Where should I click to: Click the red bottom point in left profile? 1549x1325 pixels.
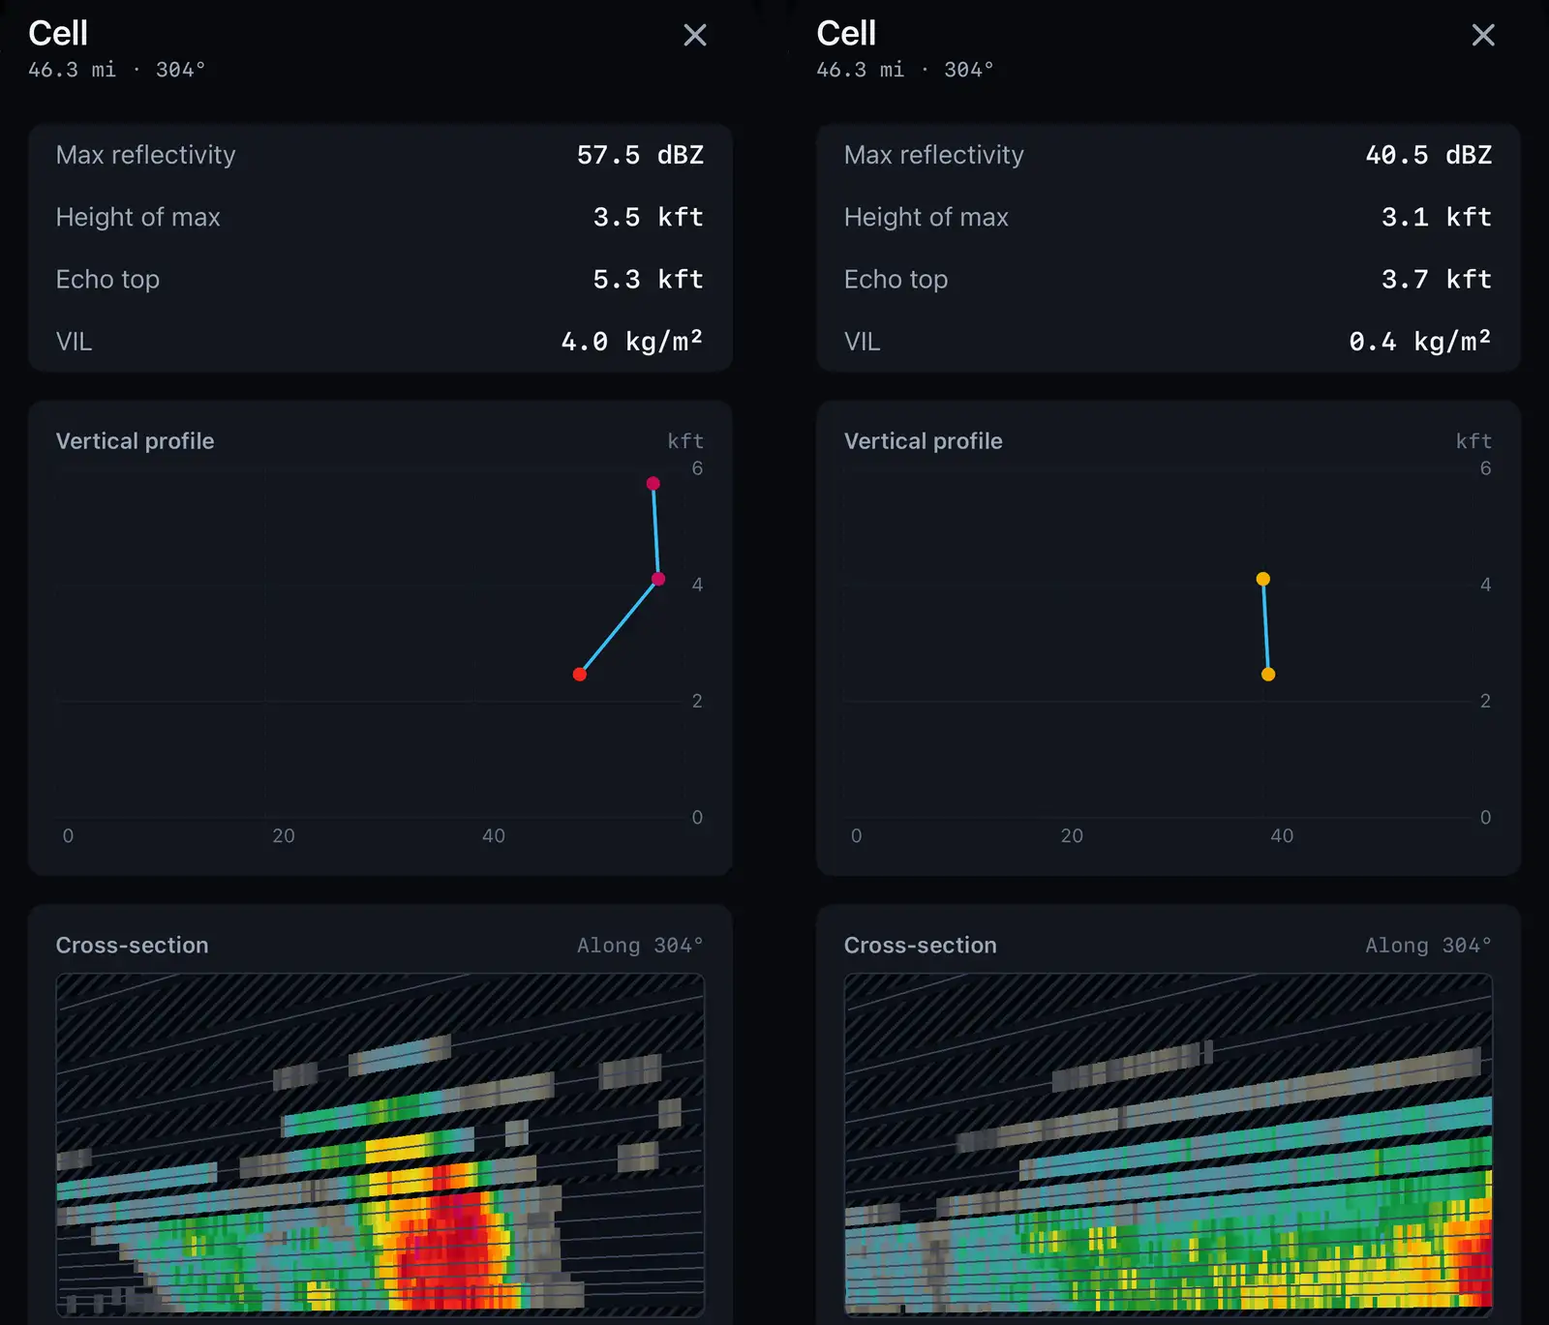(x=580, y=675)
